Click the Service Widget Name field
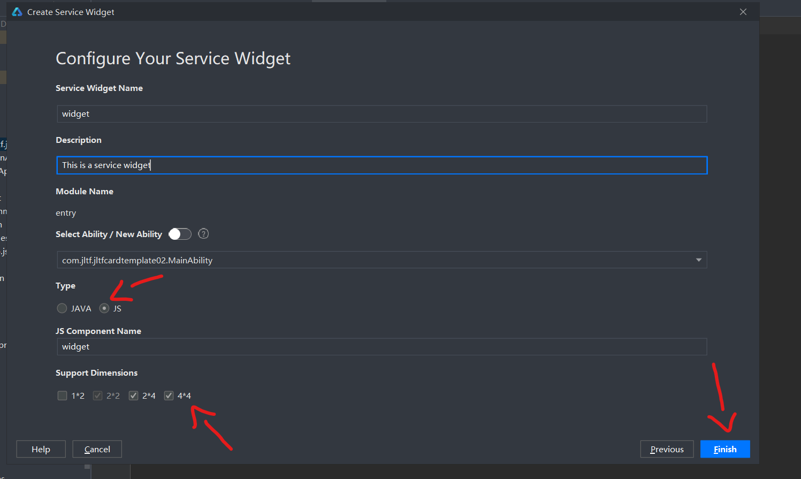Image resolution: width=801 pixels, height=479 pixels. (x=382, y=114)
